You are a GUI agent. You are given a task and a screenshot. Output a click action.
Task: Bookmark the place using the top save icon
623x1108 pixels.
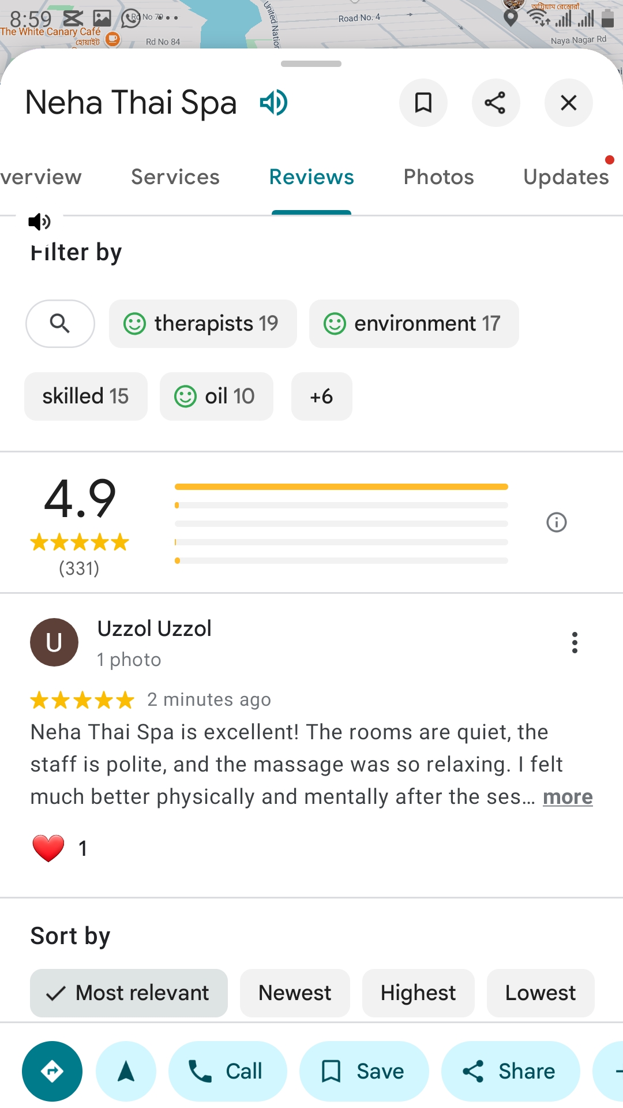click(x=423, y=103)
